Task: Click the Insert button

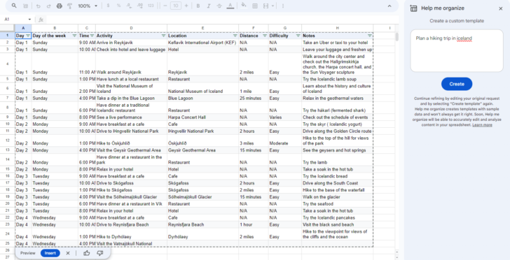Action: (x=50, y=253)
